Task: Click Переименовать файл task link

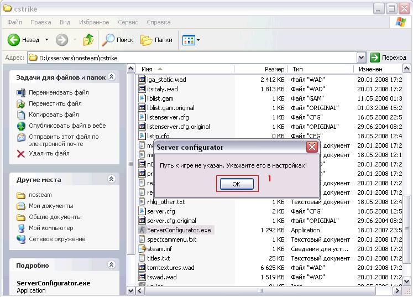Action: (59, 92)
